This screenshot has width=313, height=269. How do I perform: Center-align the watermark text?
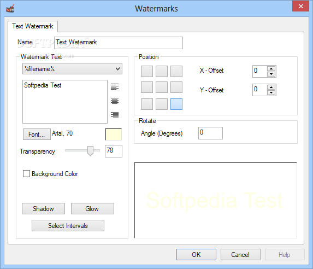115,101
